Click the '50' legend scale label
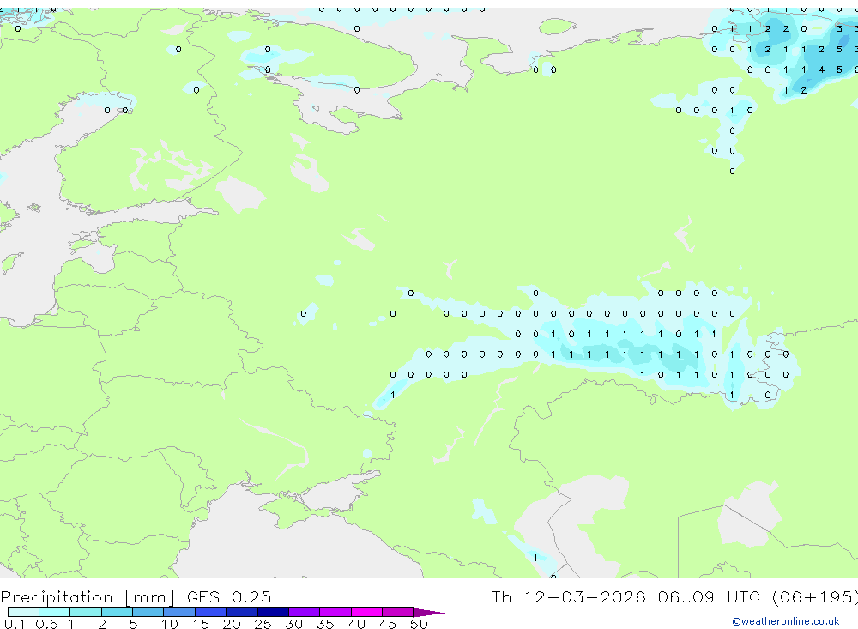 [x=419, y=624]
